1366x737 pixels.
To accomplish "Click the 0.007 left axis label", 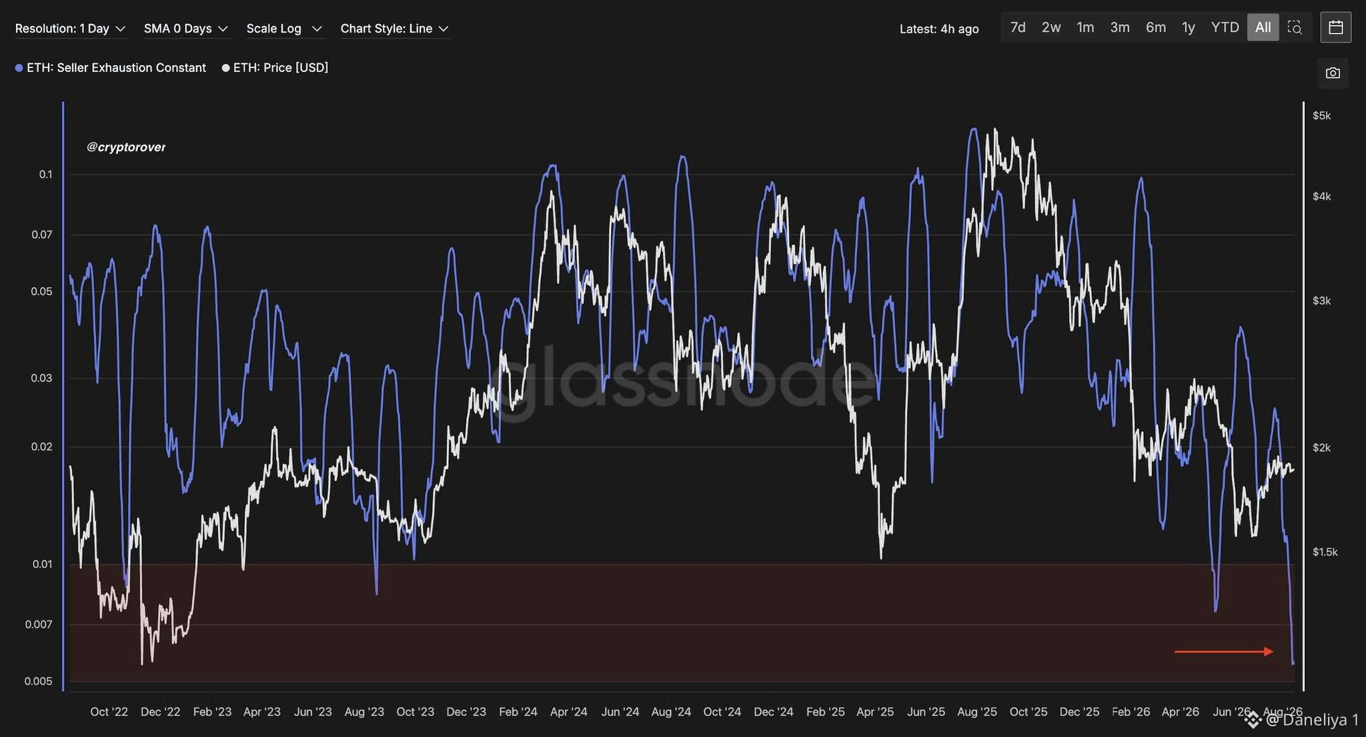I will [39, 624].
